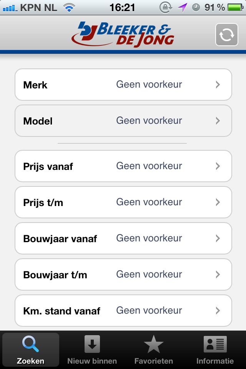Choose Bouwjaar t/m value
Image resolution: width=246 pixels, height=369 pixels.
[x=149, y=274]
